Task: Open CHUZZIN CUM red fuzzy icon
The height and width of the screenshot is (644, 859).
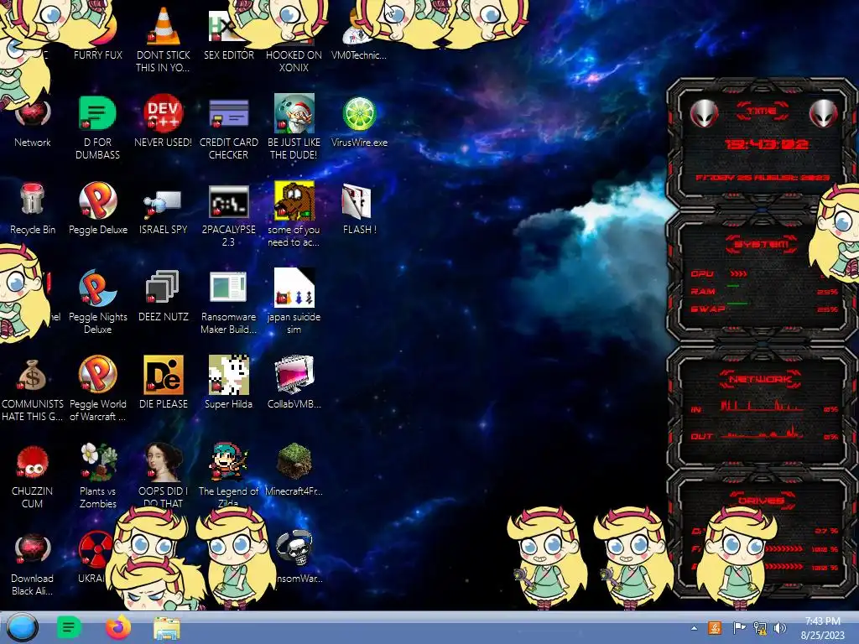Action: click(33, 476)
